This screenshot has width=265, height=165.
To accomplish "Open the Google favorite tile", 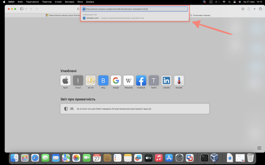I will (116, 80).
